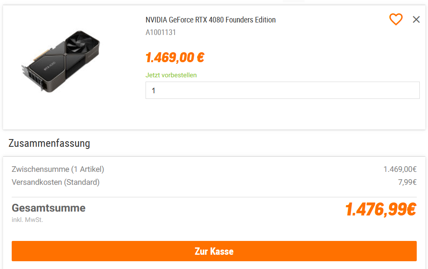This screenshot has width=428, height=269.
Task: Click the Zur Kasse checkout button
Action: pos(214,251)
